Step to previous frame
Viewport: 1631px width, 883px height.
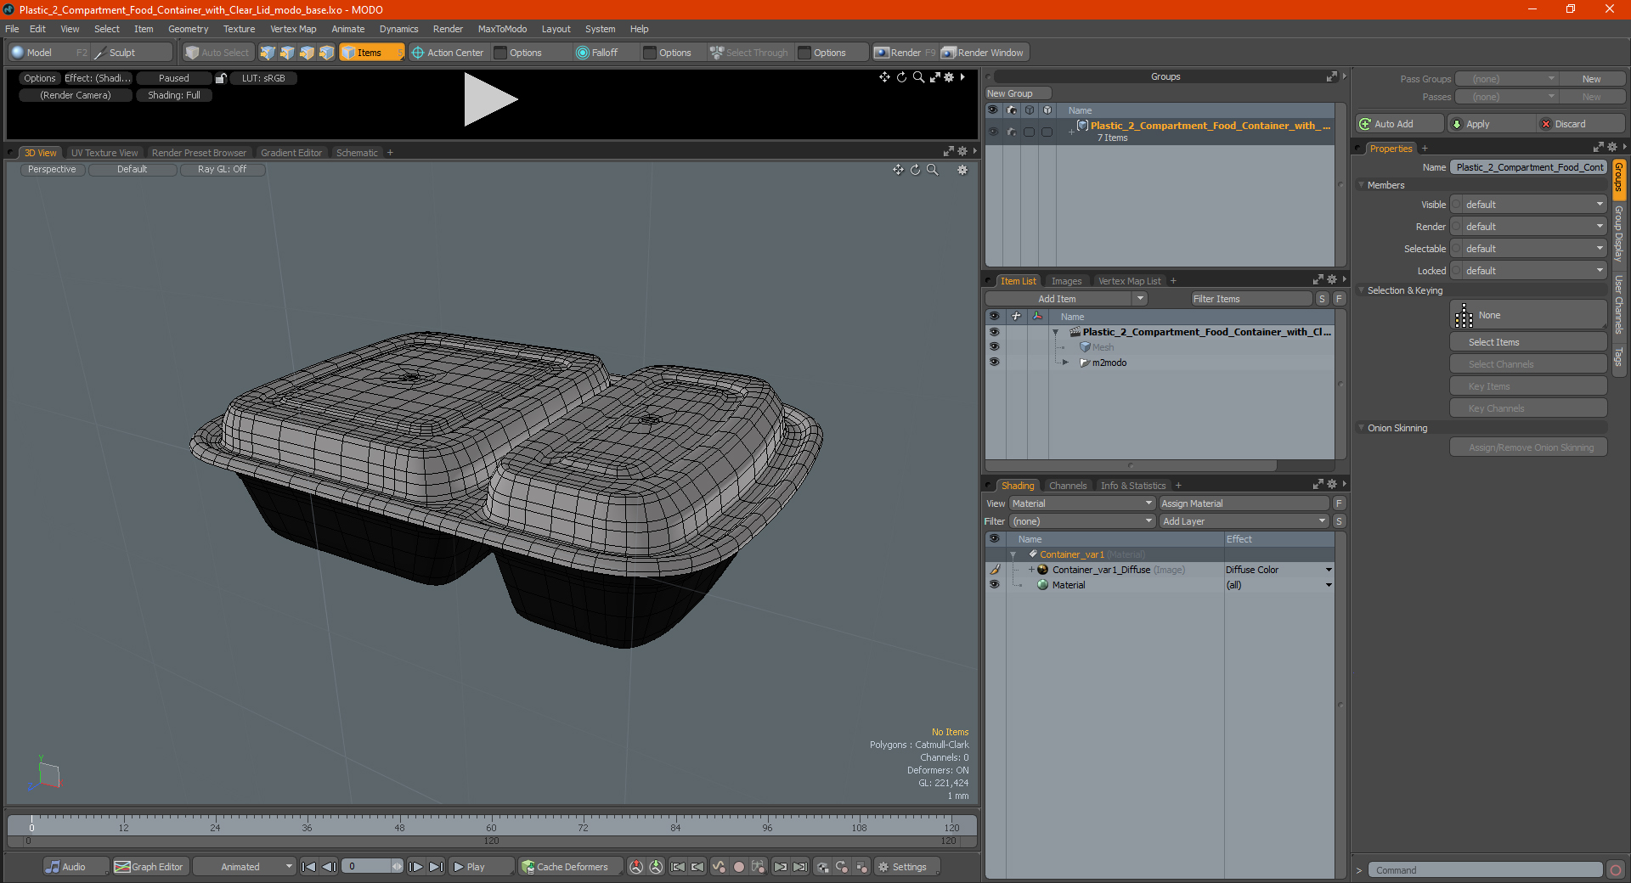tap(329, 867)
